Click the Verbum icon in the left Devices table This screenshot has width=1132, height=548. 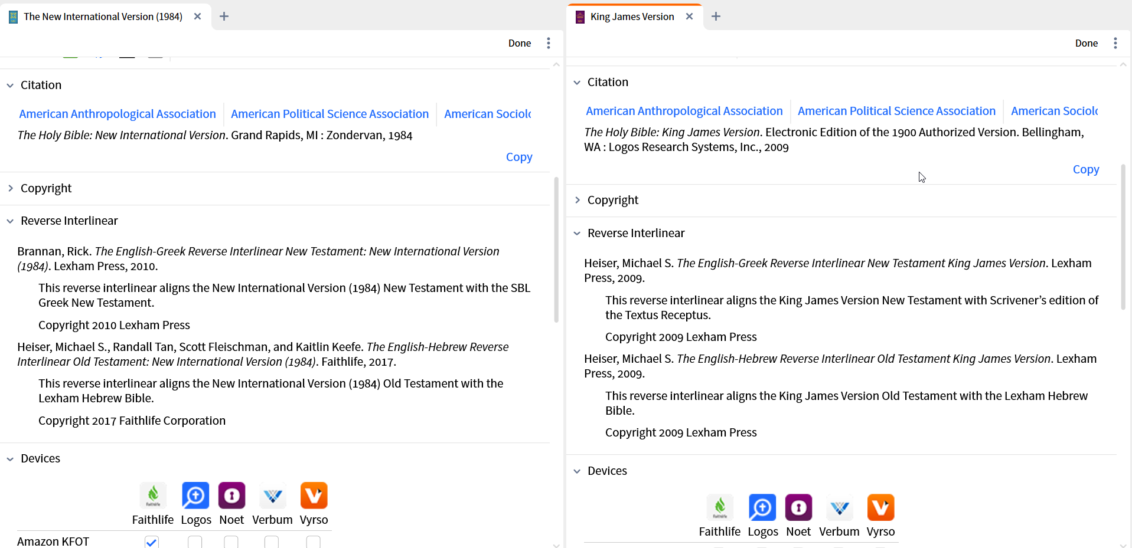coord(273,496)
